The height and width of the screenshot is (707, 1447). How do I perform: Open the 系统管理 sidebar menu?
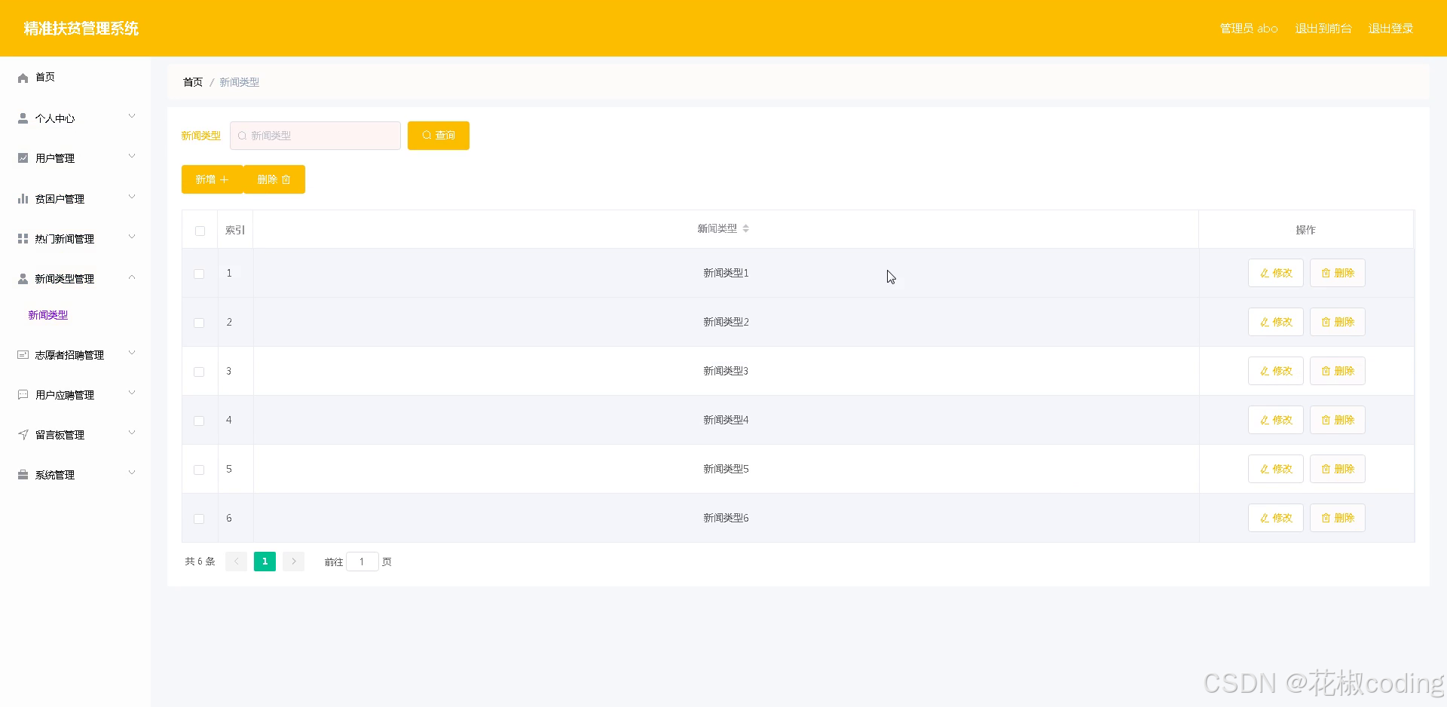tap(75, 475)
